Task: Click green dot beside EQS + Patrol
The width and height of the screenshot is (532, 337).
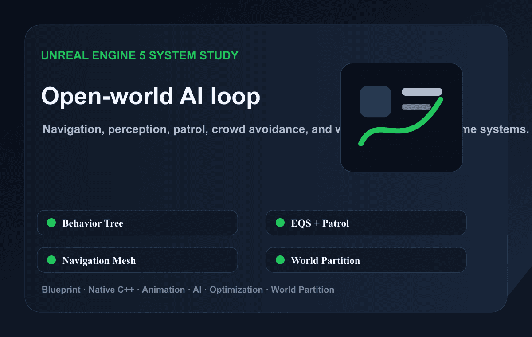Action: [x=280, y=223]
